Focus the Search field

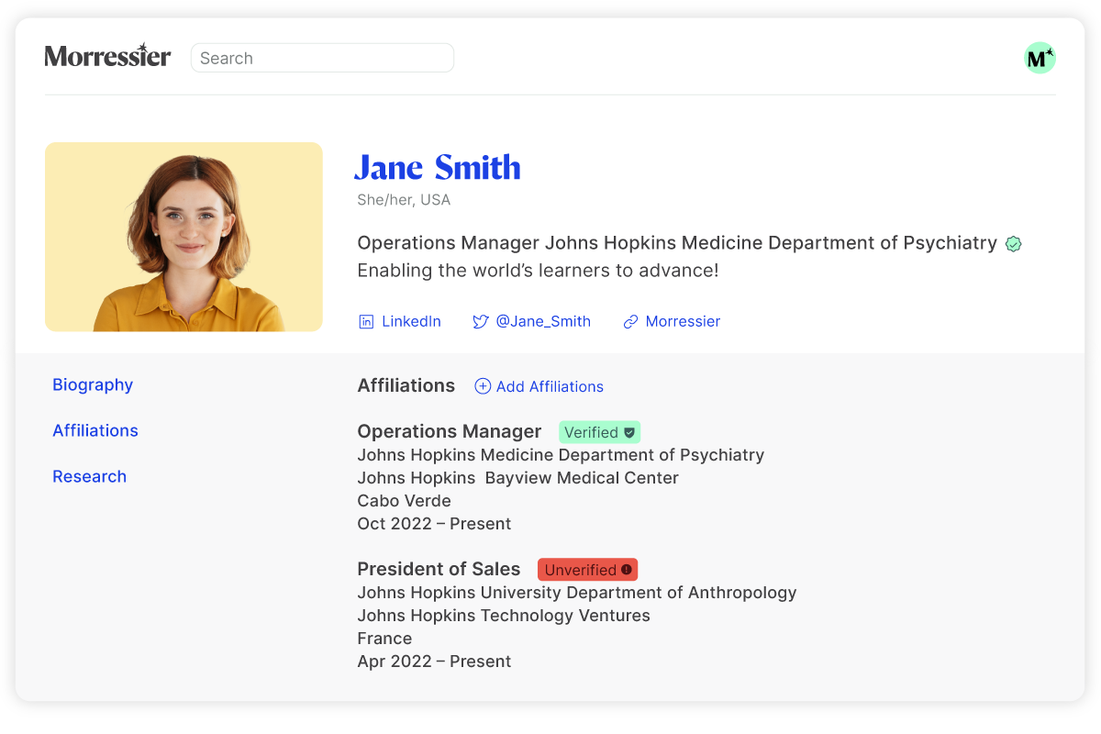[x=322, y=58]
